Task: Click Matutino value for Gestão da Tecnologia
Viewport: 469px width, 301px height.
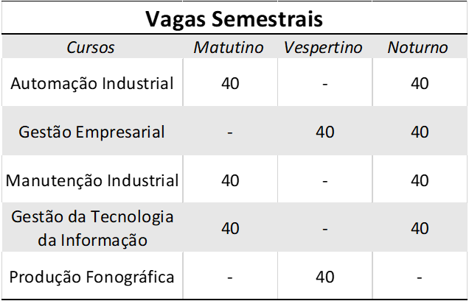Action: pyautogui.click(x=230, y=228)
